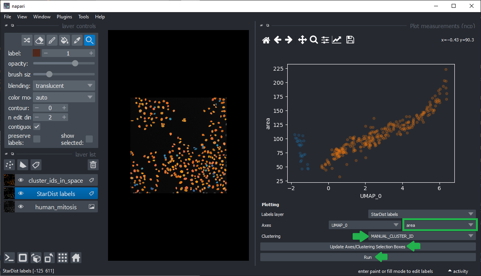Hide the human_mitosis layer
481x276 pixels.
pyautogui.click(x=21, y=207)
